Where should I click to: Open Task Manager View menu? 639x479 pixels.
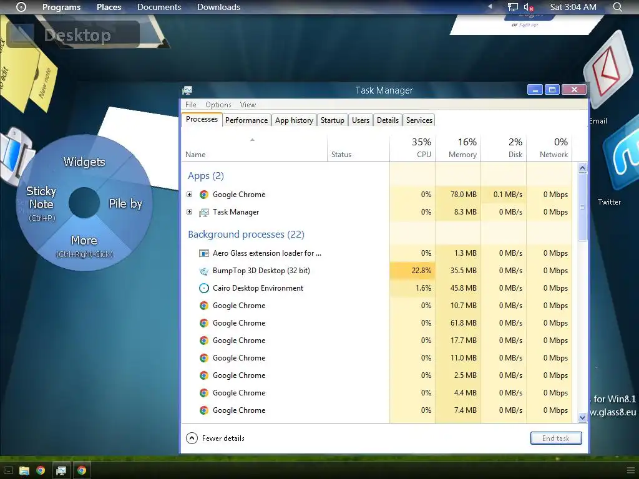[x=248, y=105]
